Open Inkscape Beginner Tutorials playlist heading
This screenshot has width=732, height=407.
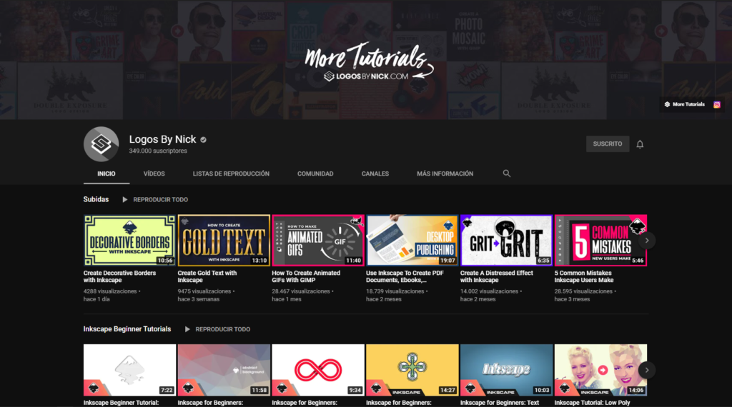click(127, 328)
